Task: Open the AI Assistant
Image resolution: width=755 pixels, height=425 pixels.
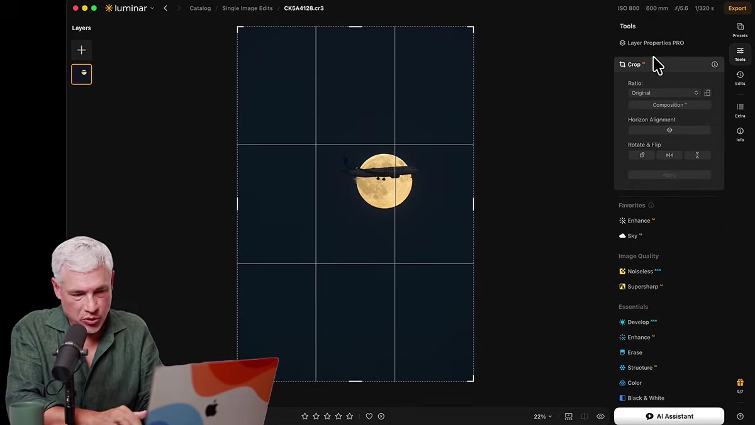Action: 669,416
